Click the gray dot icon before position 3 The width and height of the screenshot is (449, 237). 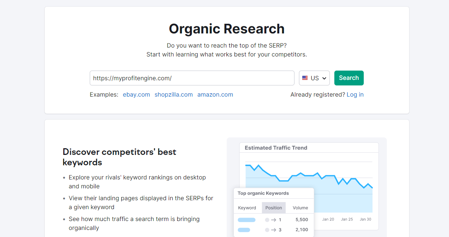click(267, 230)
